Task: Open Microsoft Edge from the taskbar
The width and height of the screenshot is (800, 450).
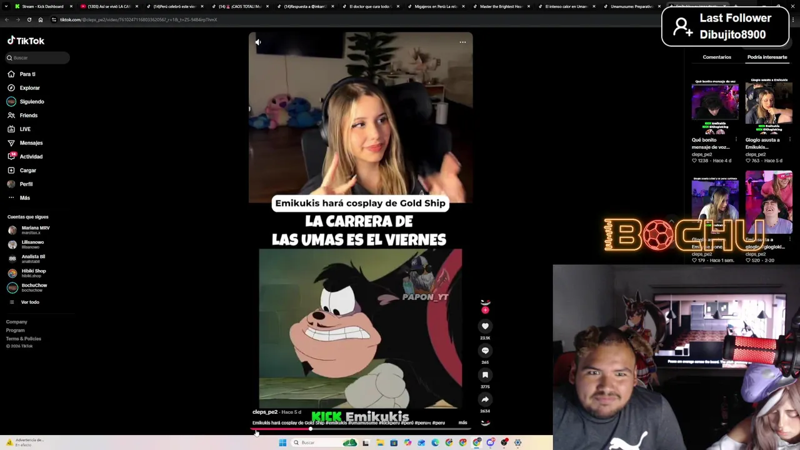Action: (x=435, y=442)
